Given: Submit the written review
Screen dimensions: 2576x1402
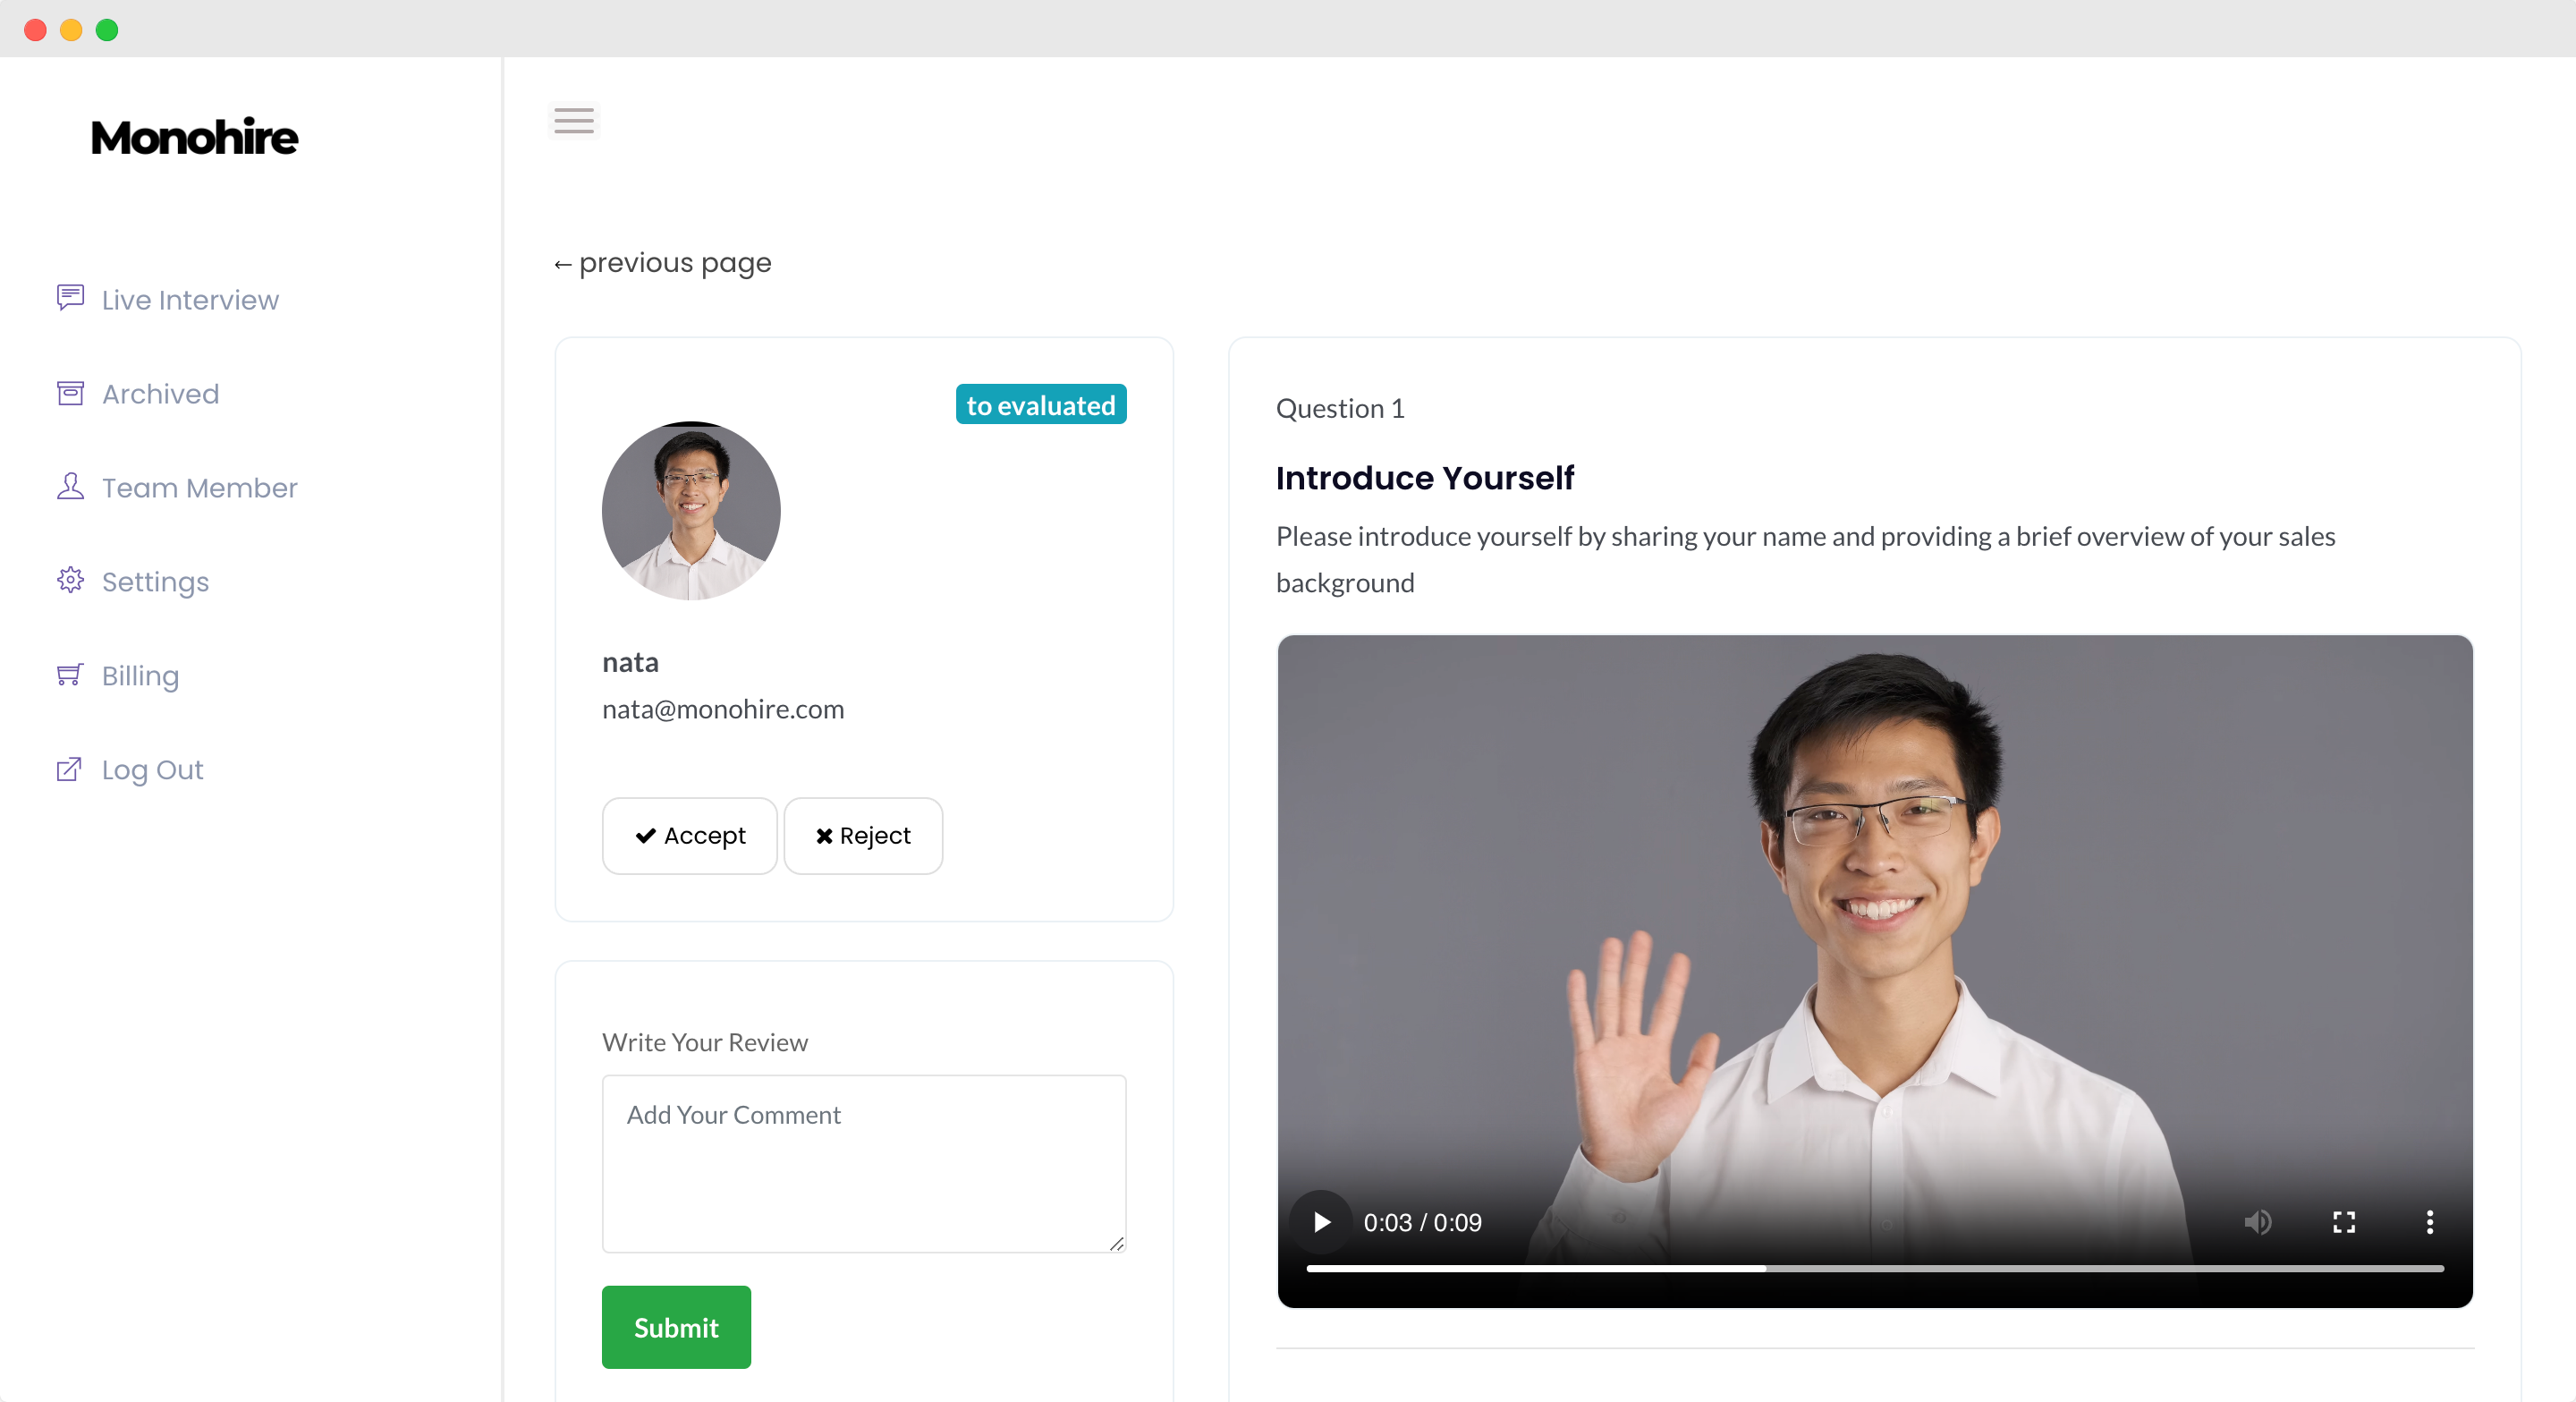Looking at the screenshot, I should click(x=676, y=1327).
